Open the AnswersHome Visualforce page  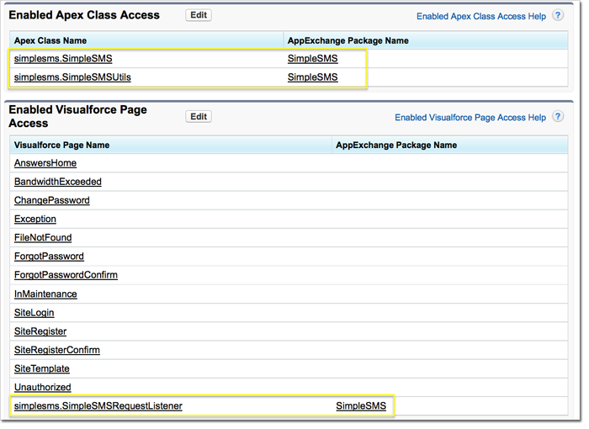(x=45, y=163)
